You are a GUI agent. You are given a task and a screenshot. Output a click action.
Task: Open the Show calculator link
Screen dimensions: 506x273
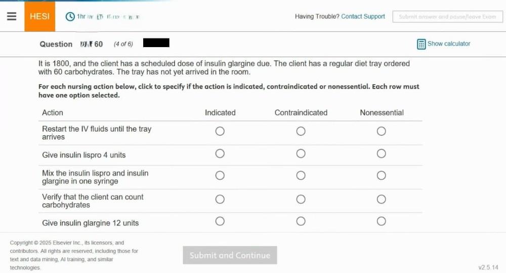(448, 44)
